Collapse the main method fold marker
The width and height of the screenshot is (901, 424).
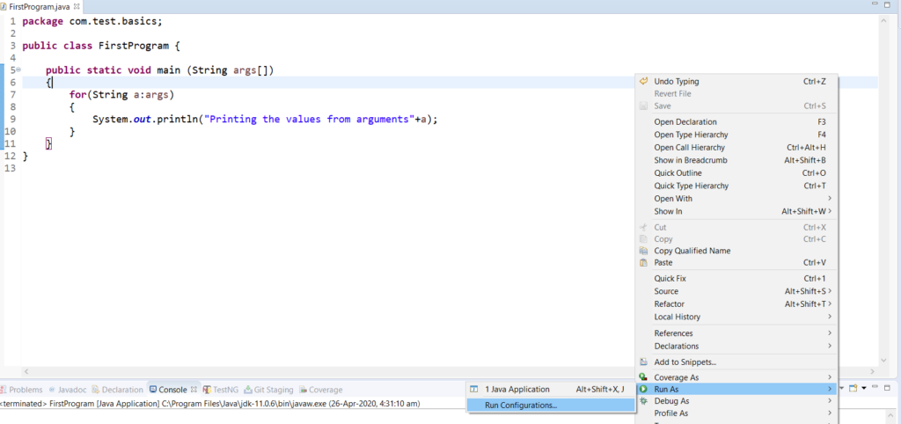[x=18, y=69]
